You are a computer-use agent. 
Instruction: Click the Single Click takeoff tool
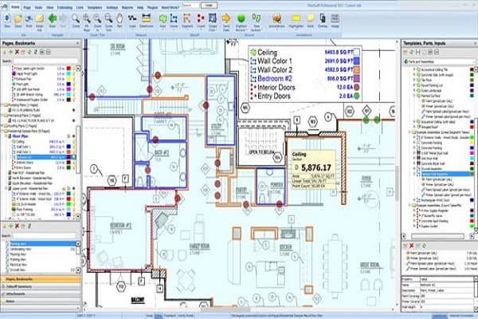pos(213,22)
